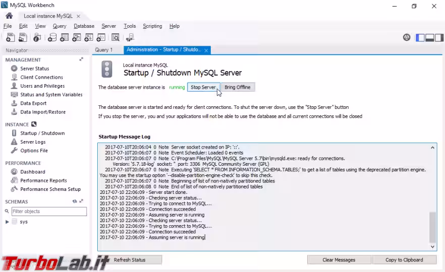The width and height of the screenshot is (445, 272).
Task: Click the Stop Server button
Action: [x=203, y=87]
